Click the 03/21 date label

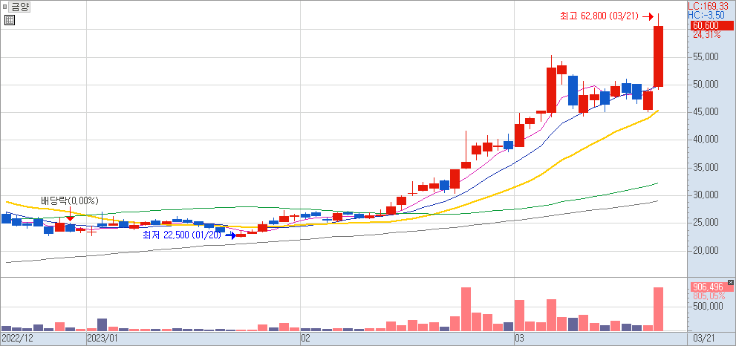click(x=703, y=338)
